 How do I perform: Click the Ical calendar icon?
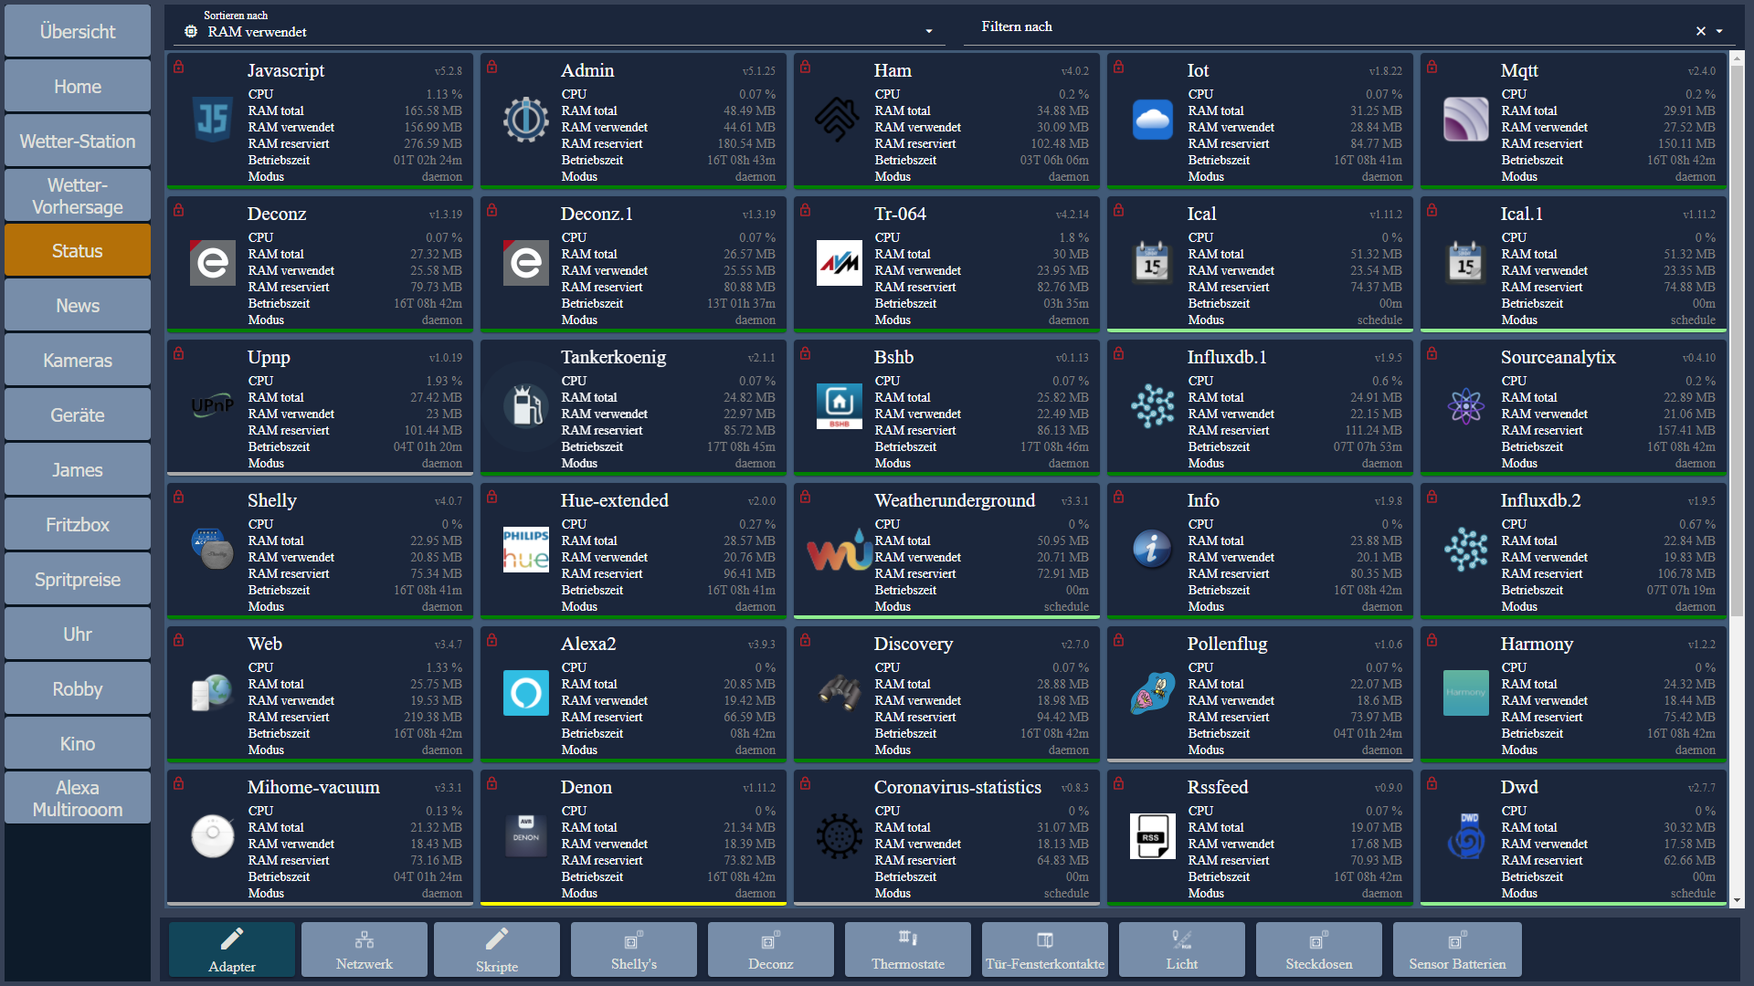(1153, 263)
